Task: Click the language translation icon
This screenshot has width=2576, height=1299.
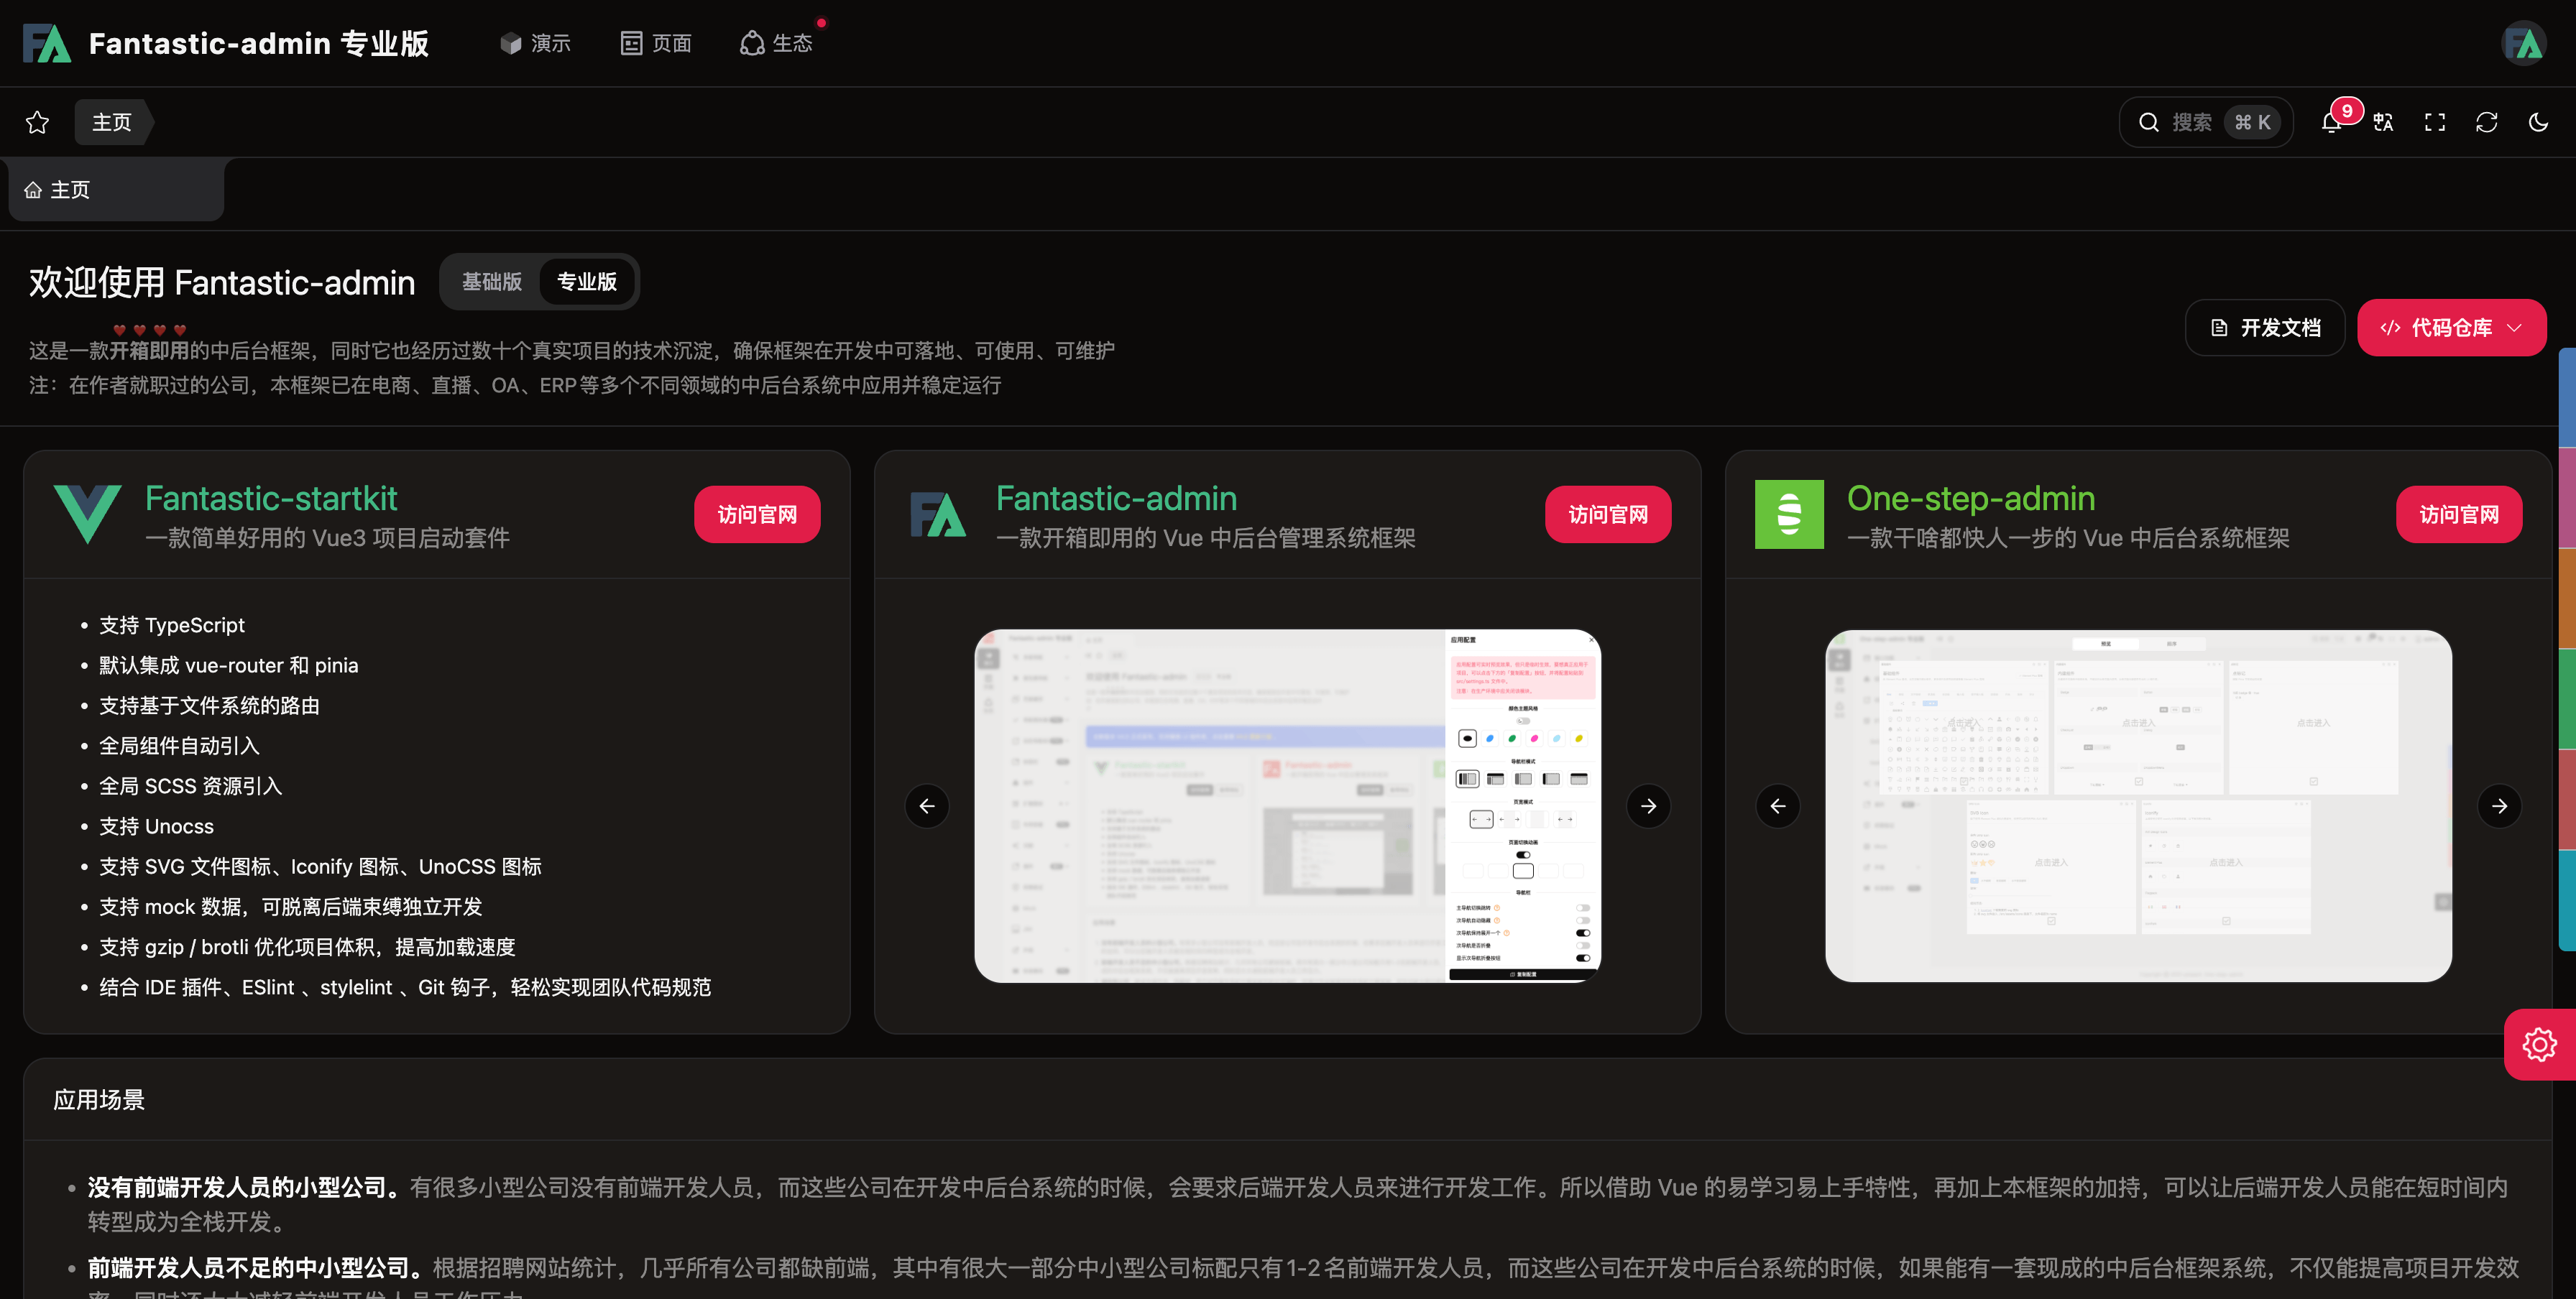Action: tap(2383, 122)
